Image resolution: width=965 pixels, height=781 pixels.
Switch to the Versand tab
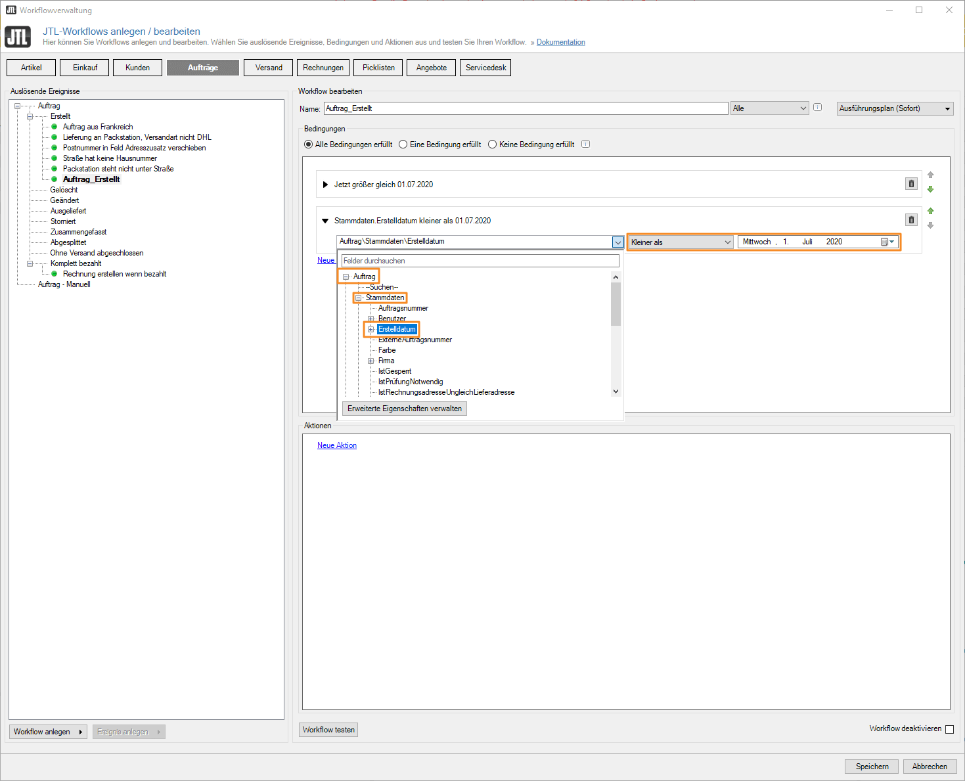269,68
